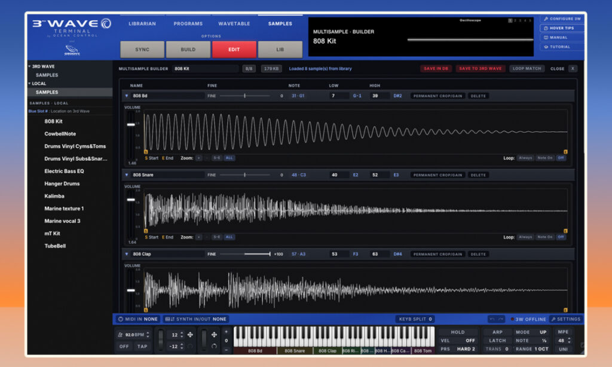
Task: Open the Synth In/Out selector
Action: (196, 319)
